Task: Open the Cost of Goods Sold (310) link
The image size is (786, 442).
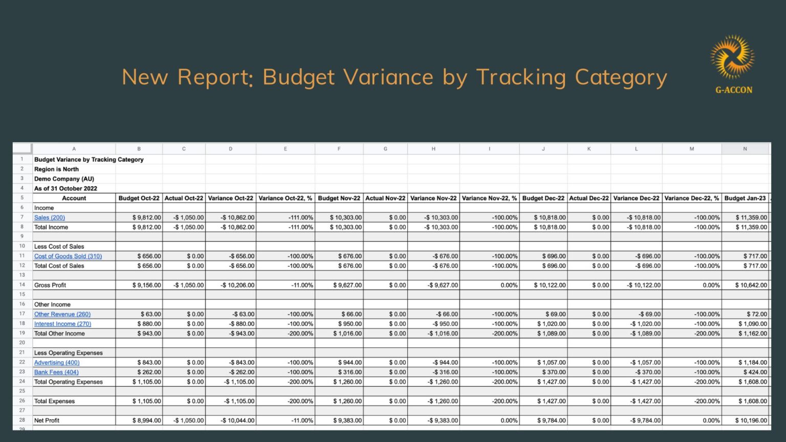Action: coord(68,256)
